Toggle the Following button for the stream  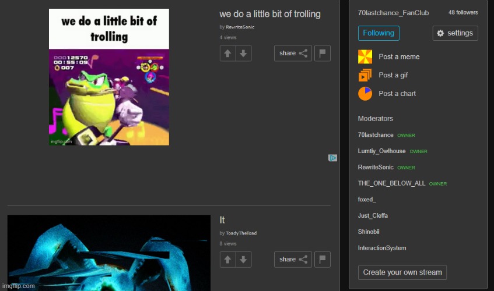tap(379, 33)
